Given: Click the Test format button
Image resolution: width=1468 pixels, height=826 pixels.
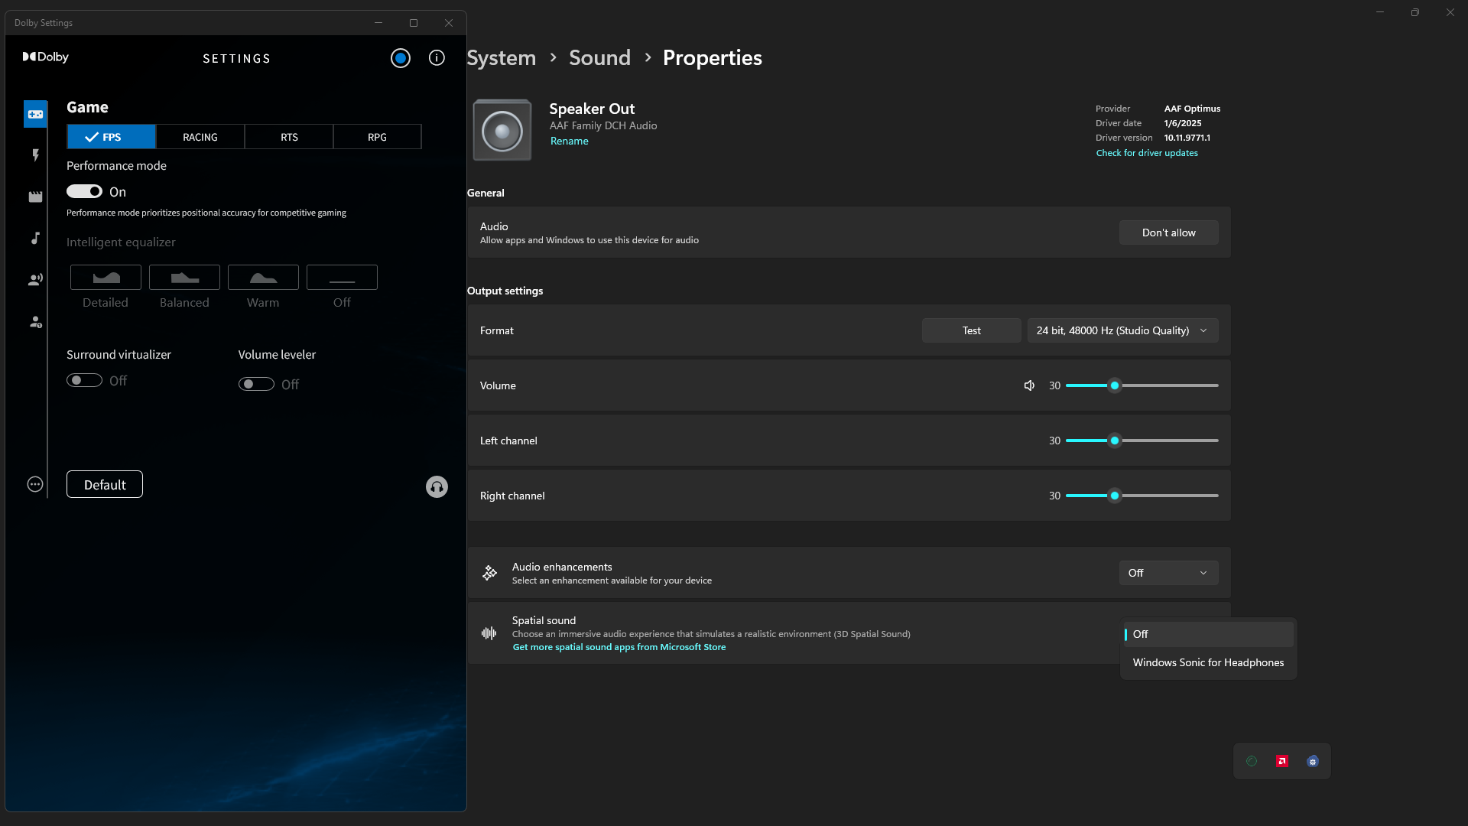Looking at the screenshot, I should 971,330.
